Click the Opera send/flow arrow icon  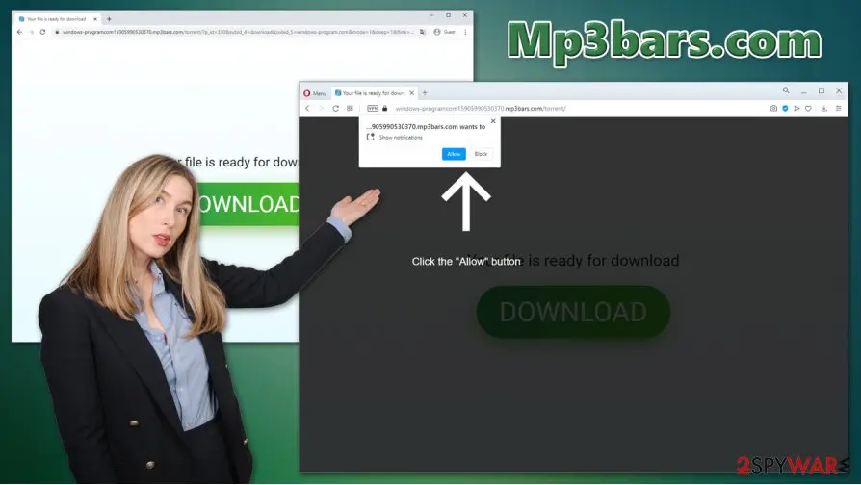[796, 109]
